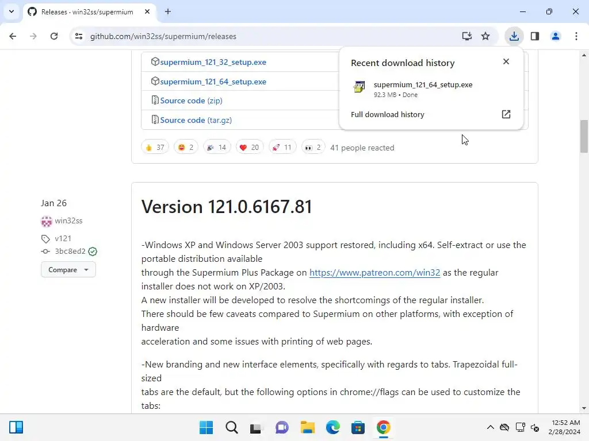Show hidden system tray icons
The width and height of the screenshot is (589, 441).
(491, 427)
